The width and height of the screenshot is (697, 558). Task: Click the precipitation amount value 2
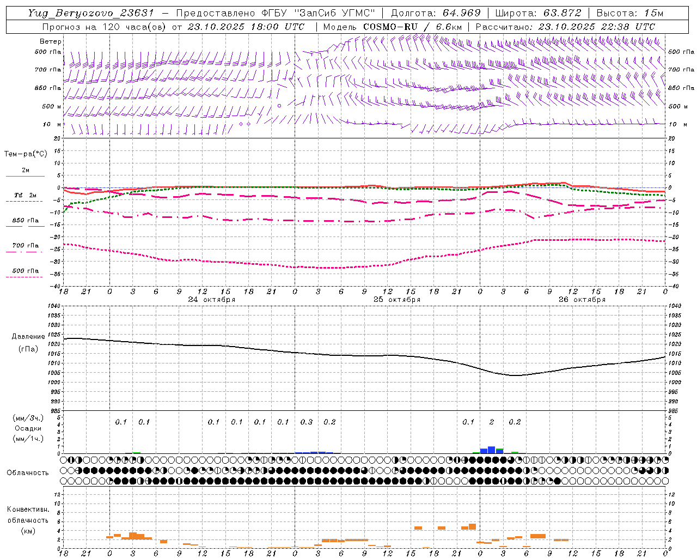(492, 422)
